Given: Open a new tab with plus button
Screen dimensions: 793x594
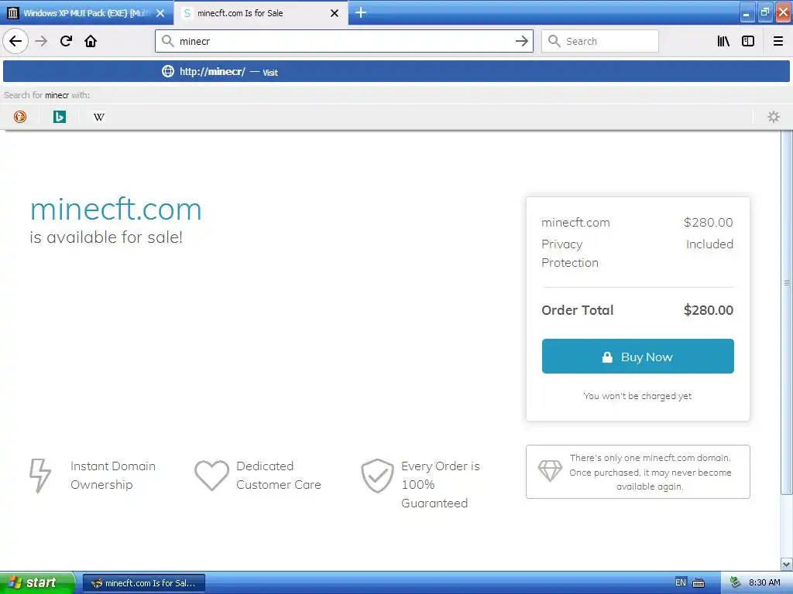Looking at the screenshot, I should pos(361,12).
